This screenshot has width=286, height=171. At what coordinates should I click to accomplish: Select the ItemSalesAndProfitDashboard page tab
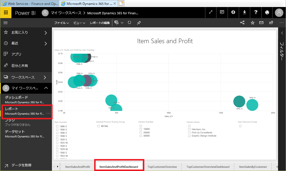tap(119, 167)
